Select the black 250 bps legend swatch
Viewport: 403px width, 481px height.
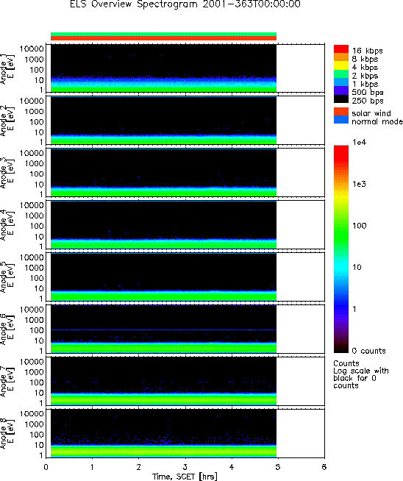click(341, 99)
